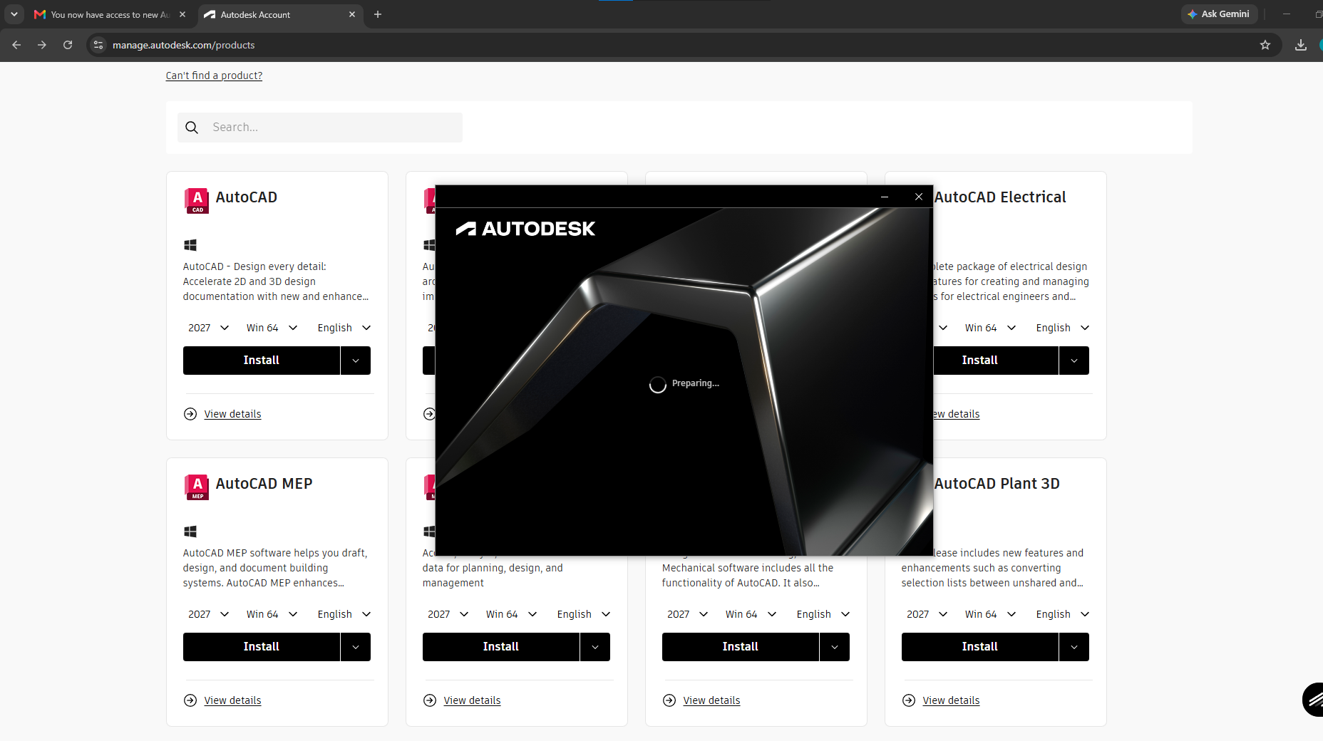Install AutoCAD Electrical
Image resolution: width=1323 pixels, height=741 pixels.
(995, 361)
